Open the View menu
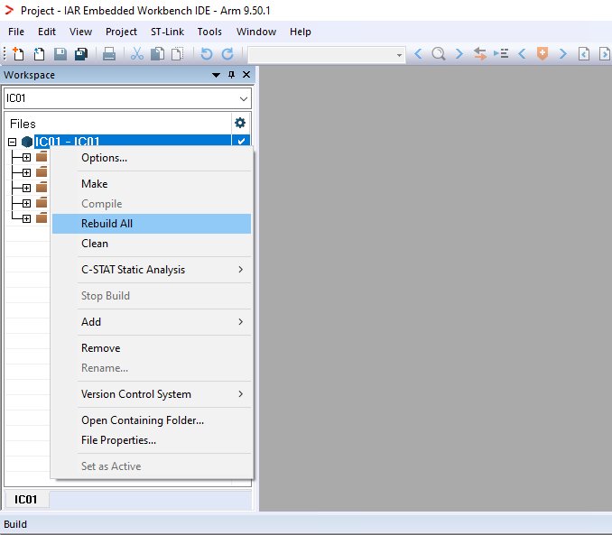The width and height of the screenshot is (612, 535). click(x=80, y=32)
